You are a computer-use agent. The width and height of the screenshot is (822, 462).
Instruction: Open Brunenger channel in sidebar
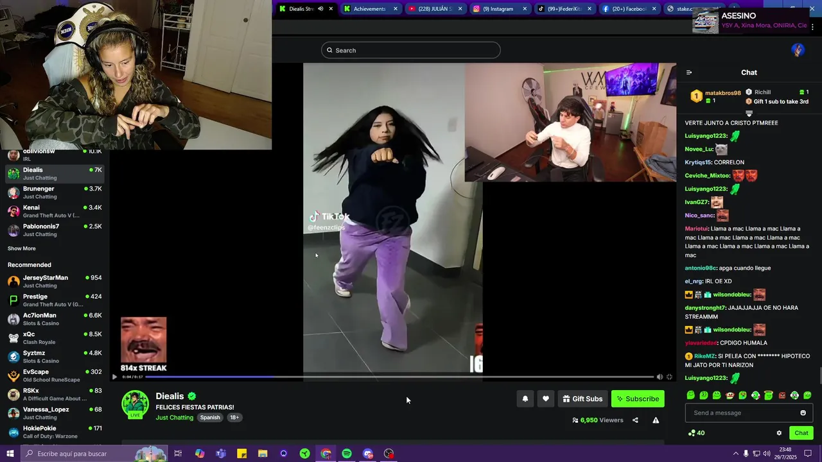click(x=55, y=193)
